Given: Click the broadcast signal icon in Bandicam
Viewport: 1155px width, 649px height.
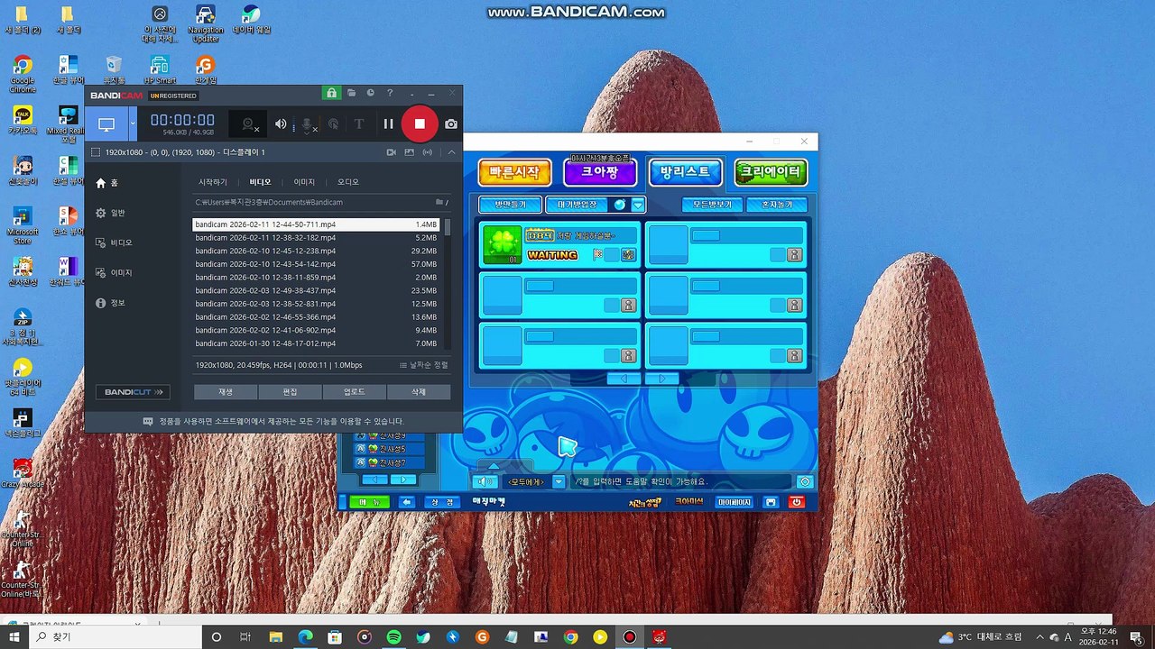Looking at the screenshot, I should click(x=428, y=152).
